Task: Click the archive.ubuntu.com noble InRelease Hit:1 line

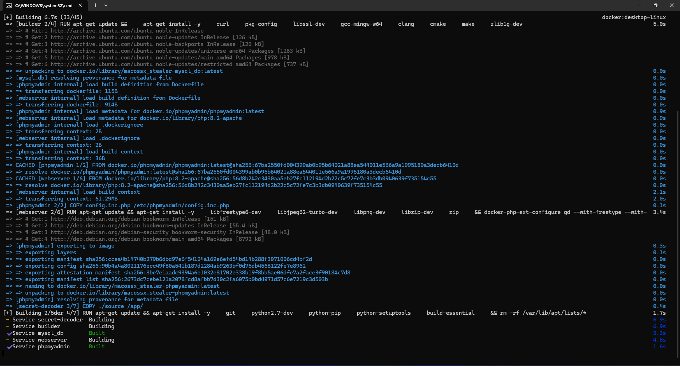Action: pyautogui.click(x=105, y=31)
